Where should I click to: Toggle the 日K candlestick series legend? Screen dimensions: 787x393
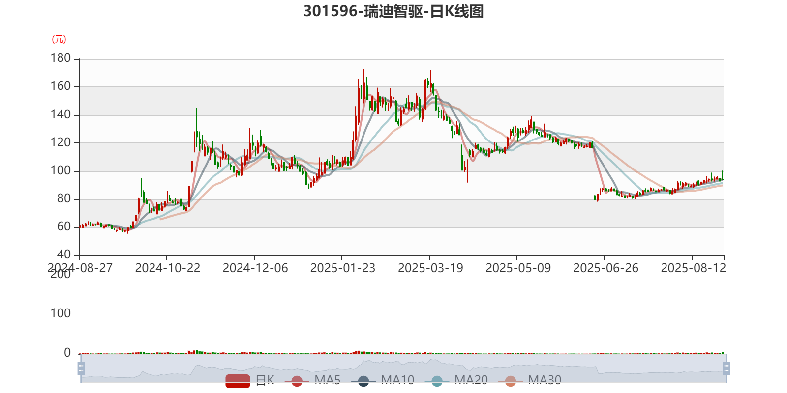tap(250, 380)
